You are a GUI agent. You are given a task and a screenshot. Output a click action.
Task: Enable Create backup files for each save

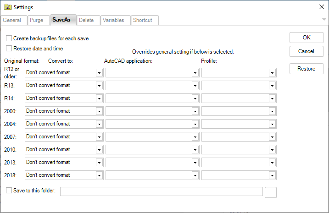[9, 38]
